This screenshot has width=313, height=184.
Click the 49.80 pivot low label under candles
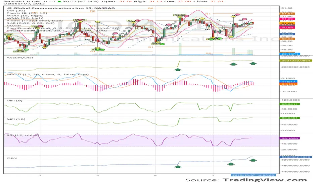click(20, 52)
